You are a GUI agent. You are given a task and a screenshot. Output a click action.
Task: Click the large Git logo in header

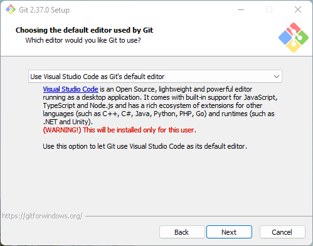click(294, 38)
